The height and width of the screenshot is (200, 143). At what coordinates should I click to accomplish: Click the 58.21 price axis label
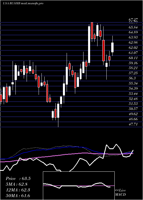pos(133,68)
